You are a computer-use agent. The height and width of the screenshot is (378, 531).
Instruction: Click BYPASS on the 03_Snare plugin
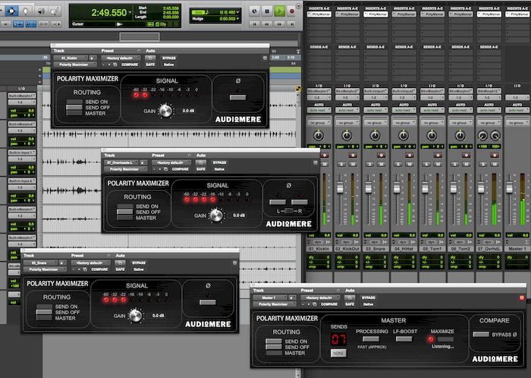(x=139, y=263)
